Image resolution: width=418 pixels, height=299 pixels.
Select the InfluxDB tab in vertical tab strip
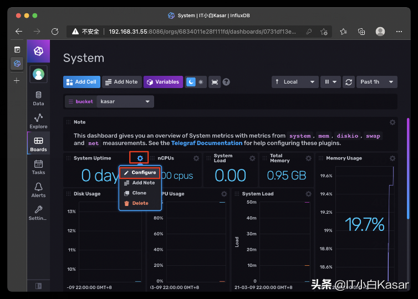point(17,63)
